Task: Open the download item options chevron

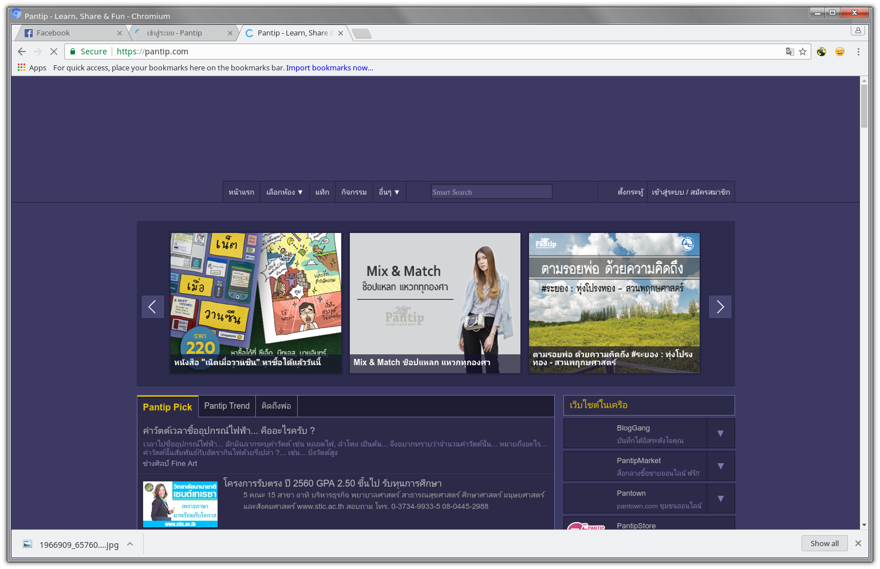Action: click(130, 544)
